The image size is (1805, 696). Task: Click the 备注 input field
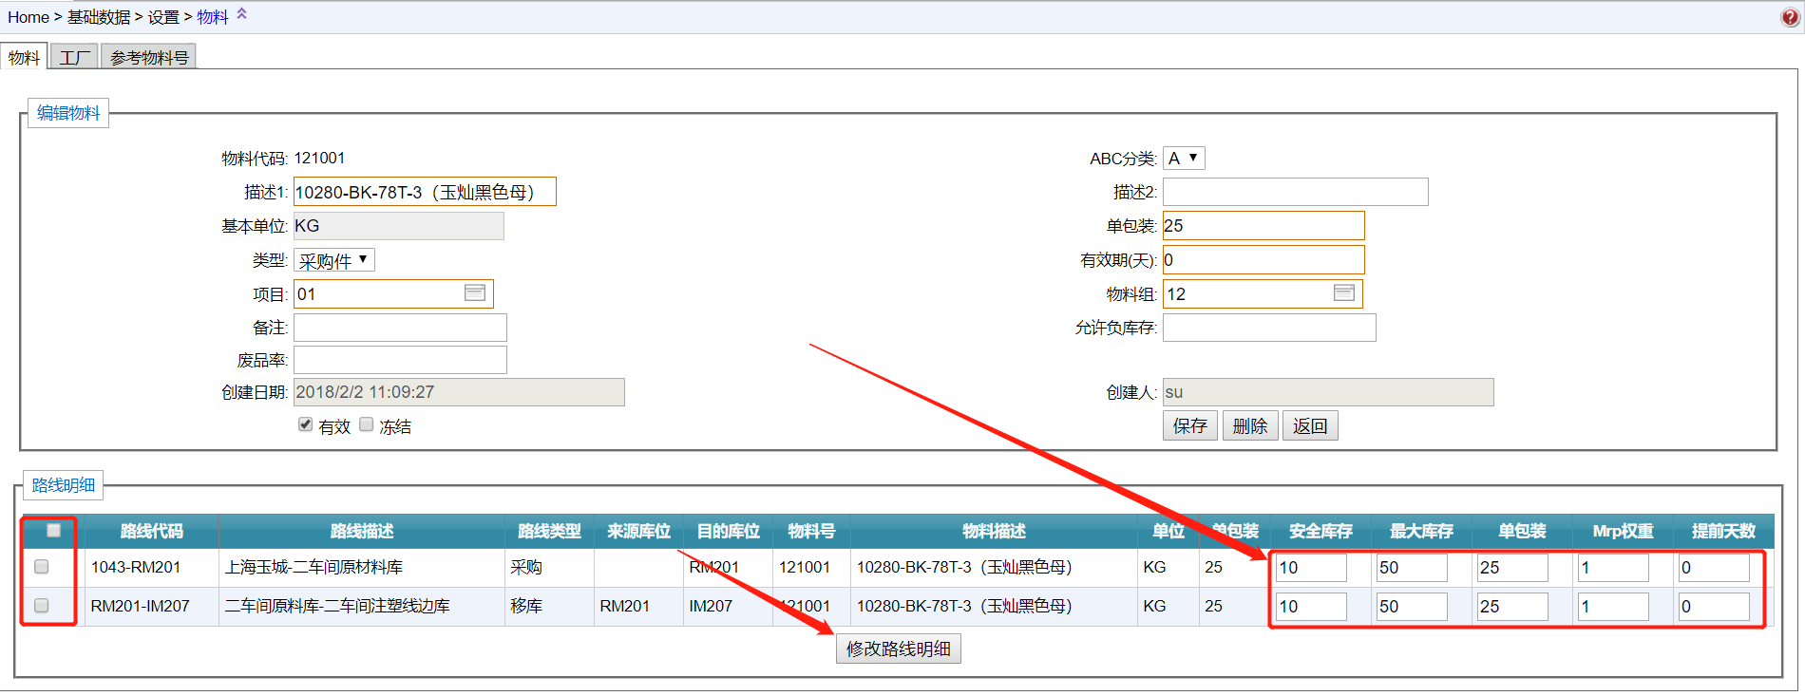click(400, 328)
